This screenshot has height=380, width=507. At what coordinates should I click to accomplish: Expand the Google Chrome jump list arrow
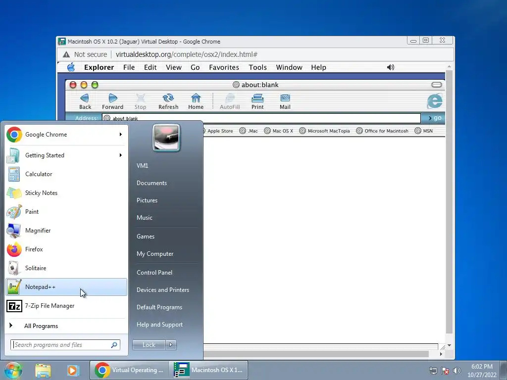coord(121,135)
